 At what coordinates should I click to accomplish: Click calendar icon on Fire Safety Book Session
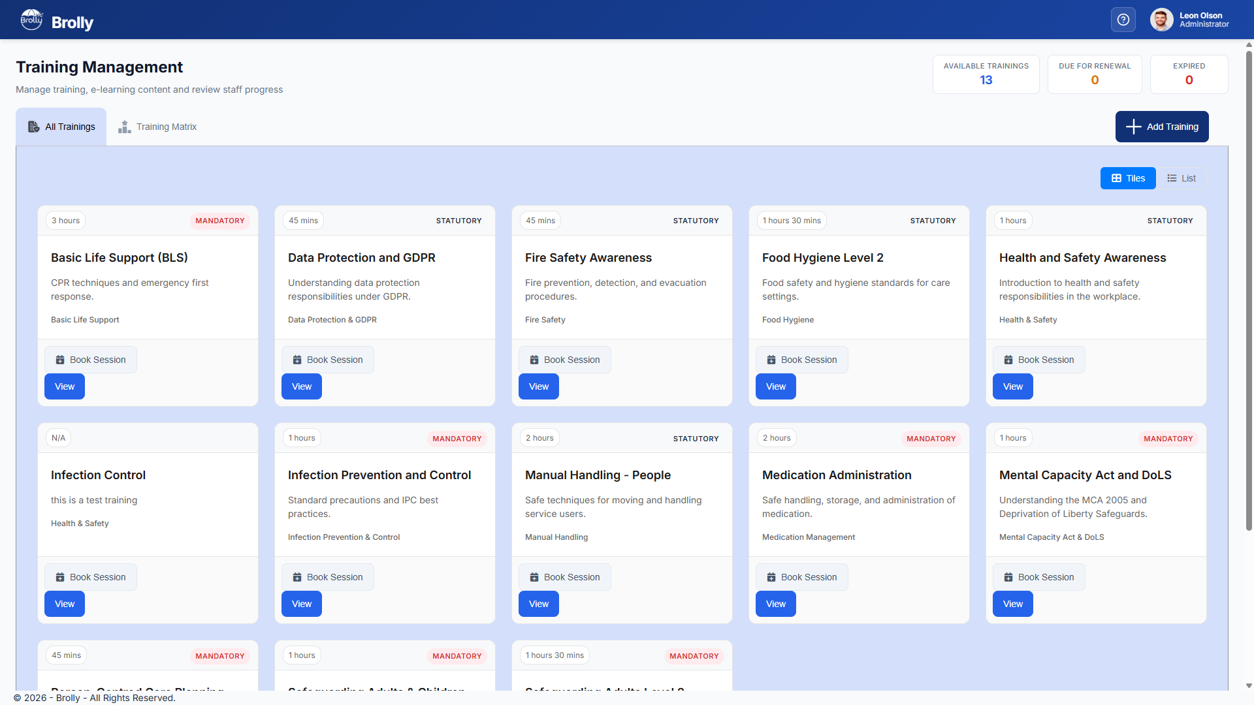pyautogui.click(x=534, y=360)
